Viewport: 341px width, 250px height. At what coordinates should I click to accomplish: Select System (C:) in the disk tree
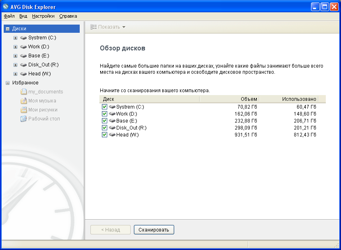(42, 38)
